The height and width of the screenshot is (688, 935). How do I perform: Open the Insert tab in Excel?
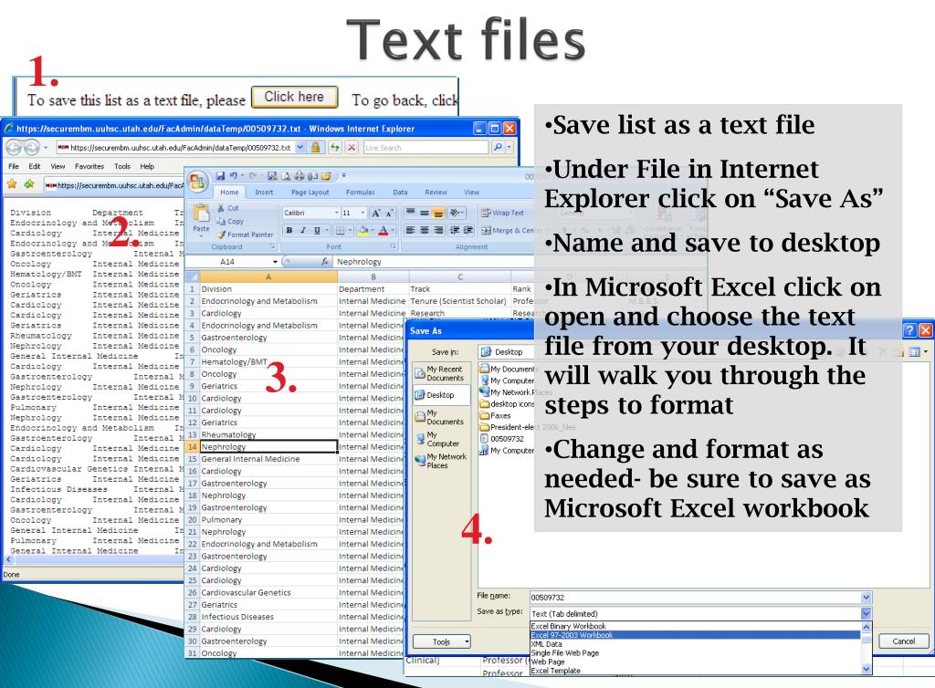[x=264, y=193]
